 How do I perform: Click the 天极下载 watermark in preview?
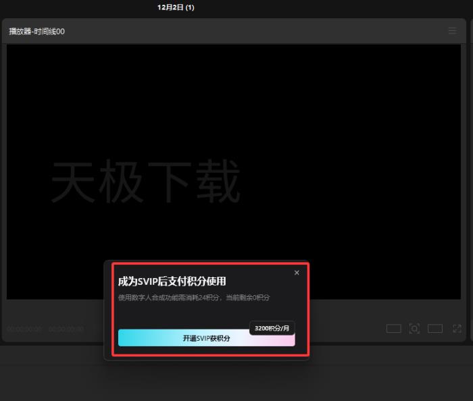[x=145, y=182]
